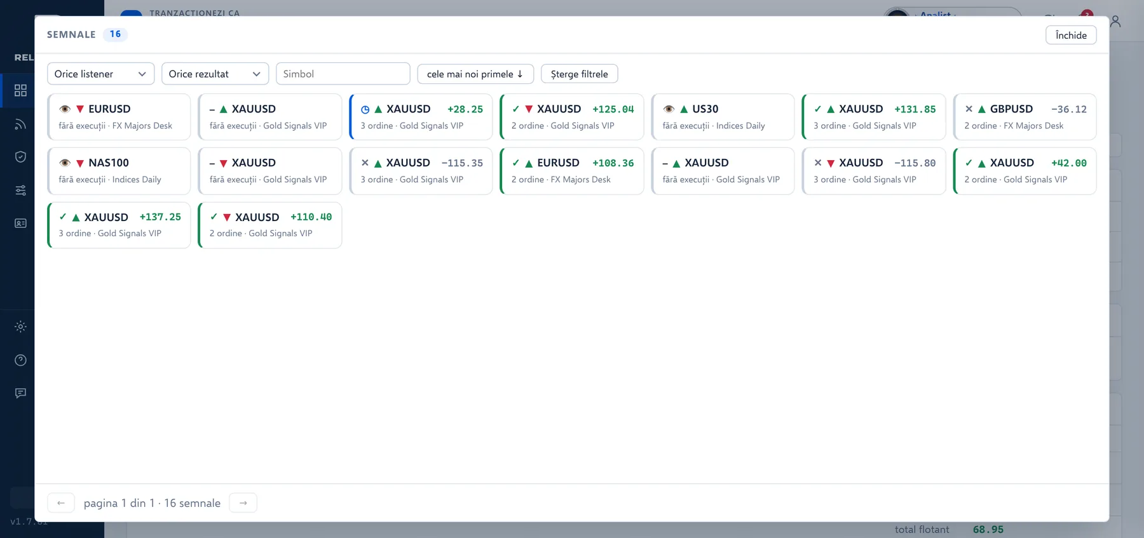Go to the previous page of signals

pos(61,503)
